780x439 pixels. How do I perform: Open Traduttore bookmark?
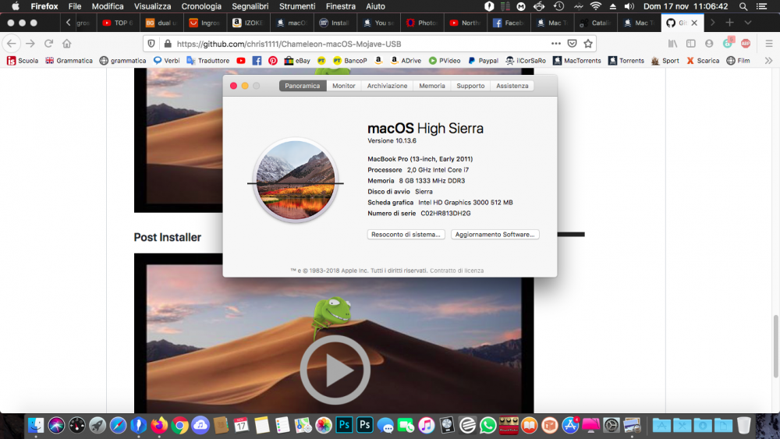(x=208, y=61)
